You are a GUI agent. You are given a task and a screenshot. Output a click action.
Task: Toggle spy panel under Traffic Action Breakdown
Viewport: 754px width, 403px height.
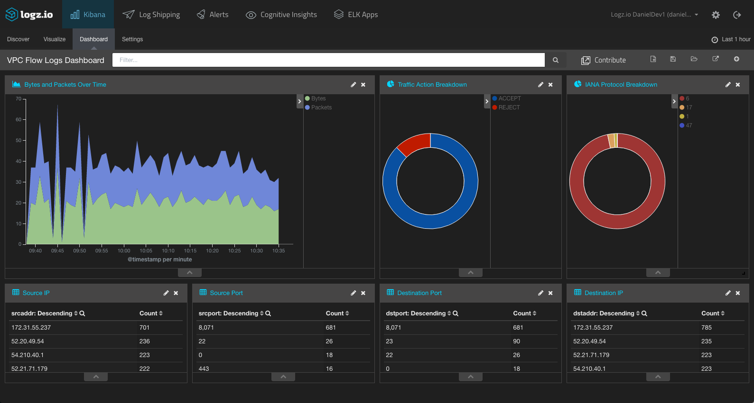click(471, 273)
